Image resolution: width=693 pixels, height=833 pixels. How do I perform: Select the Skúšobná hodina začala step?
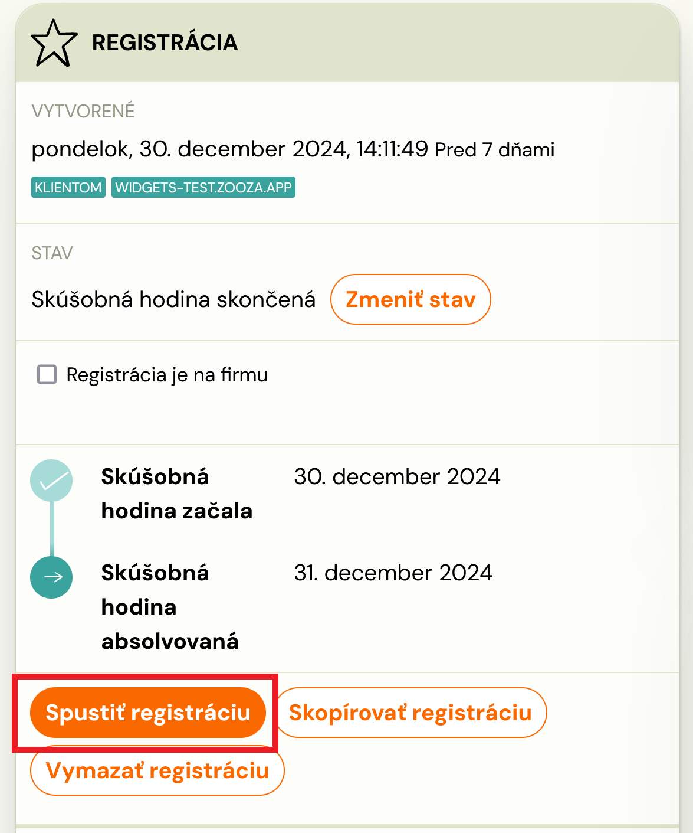pyautogui.click(x=177, y=494)
